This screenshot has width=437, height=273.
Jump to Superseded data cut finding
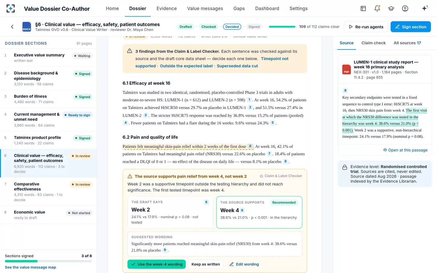(237, 66)
